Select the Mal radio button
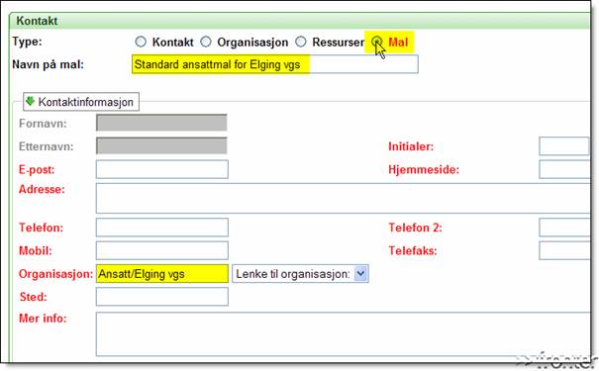 (376, 41)
